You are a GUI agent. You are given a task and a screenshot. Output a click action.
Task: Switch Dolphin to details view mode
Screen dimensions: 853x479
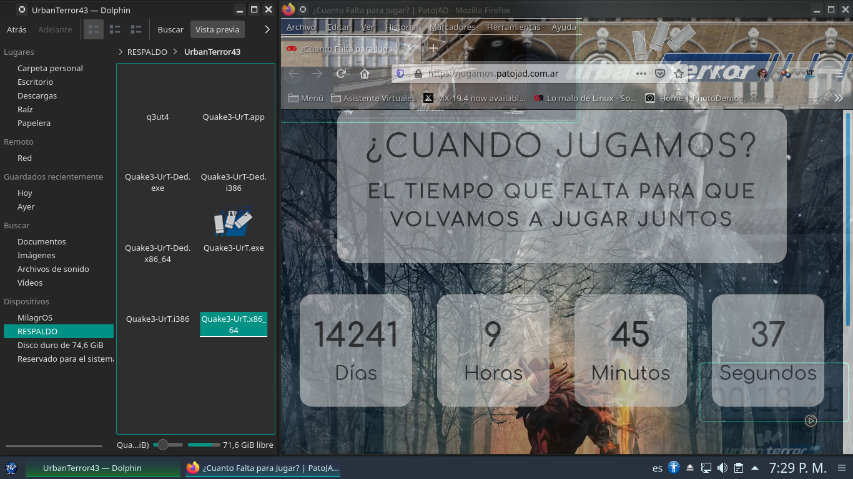coord(136,29)
